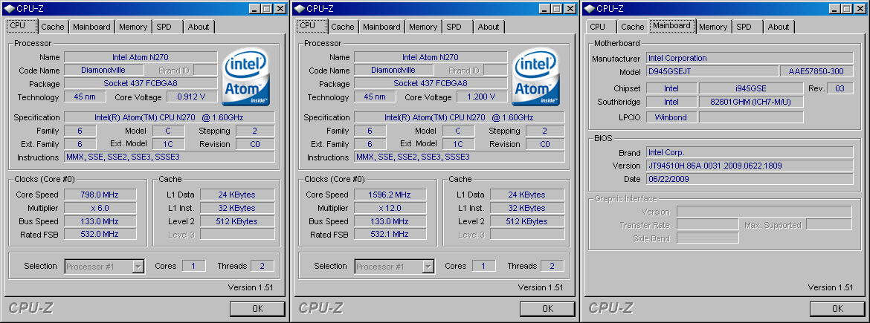This screenshot has height=323, width=870.
Task: Click Code Name Diamondville in left window
Action: (x=104, y=71)
